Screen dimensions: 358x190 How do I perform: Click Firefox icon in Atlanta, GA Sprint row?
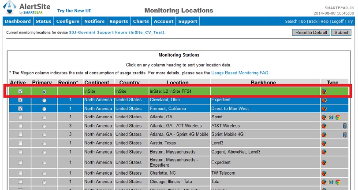point(324,117)
